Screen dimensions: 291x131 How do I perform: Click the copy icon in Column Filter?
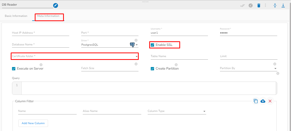point(256,101)
